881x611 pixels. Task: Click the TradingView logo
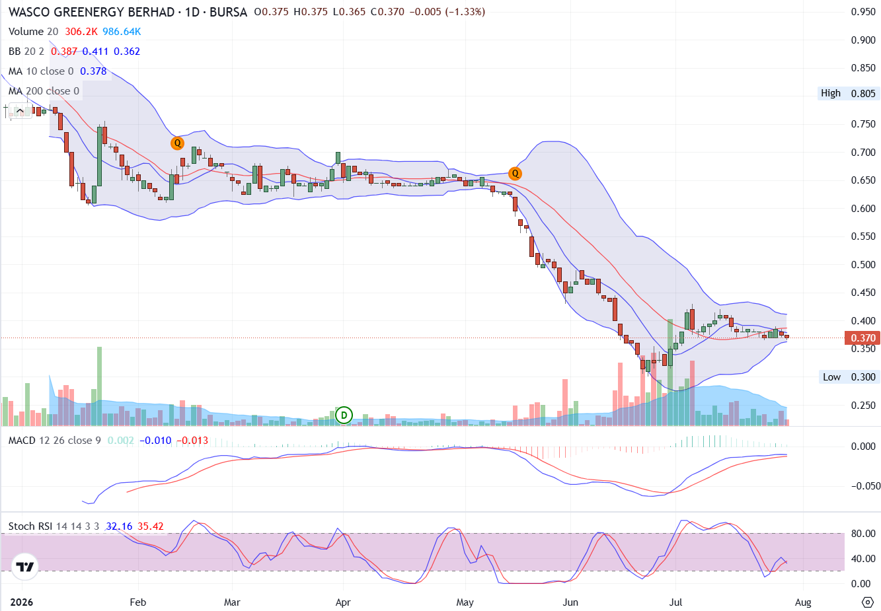coord(25,567)
